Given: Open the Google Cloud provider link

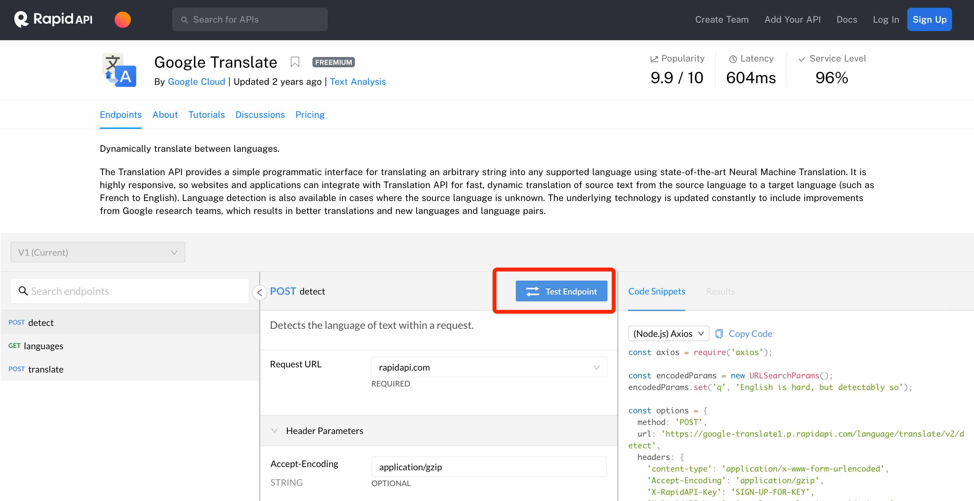Looking at the screenshot, I should 196,82.
